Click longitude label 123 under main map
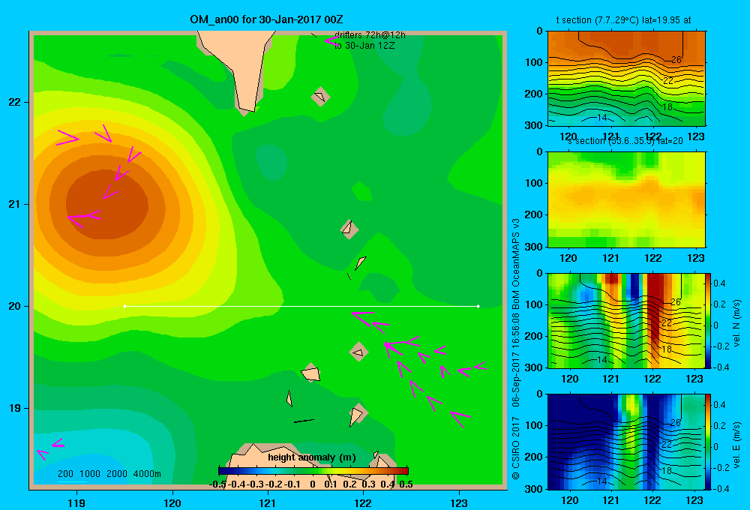 (459, 502)
